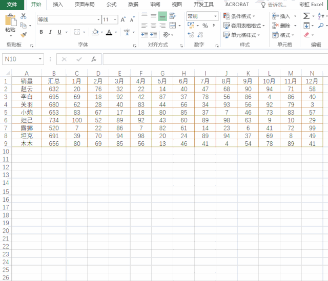Click the Merge and Center icon
328x281 pixels.
pos(173,26)
